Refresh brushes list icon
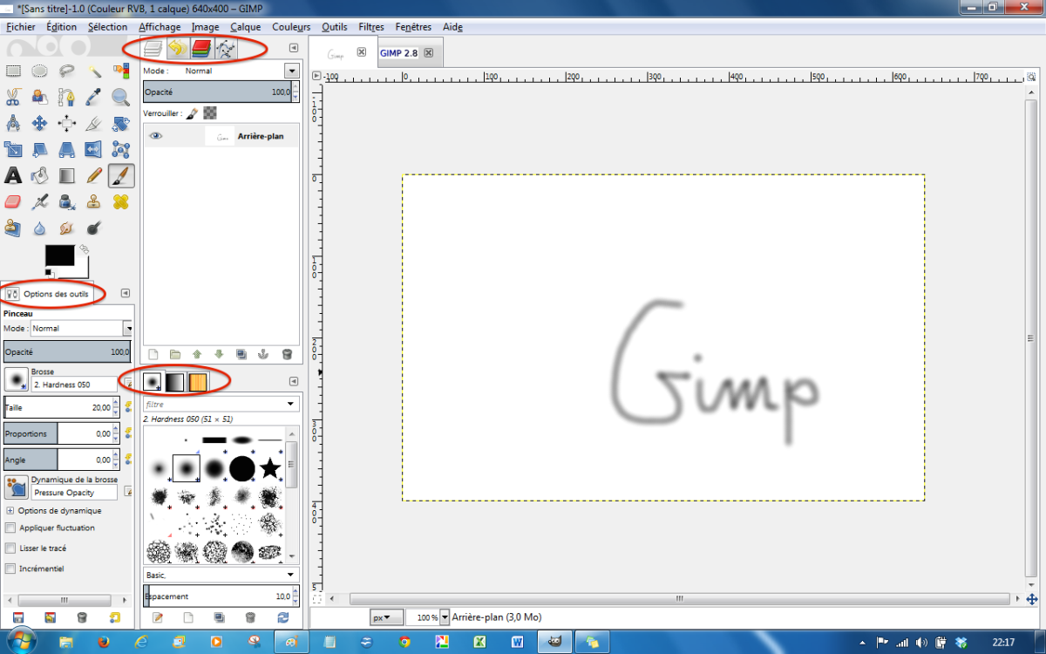The height and width of the screenshot is (654, 1046). [x=282, y=617]
